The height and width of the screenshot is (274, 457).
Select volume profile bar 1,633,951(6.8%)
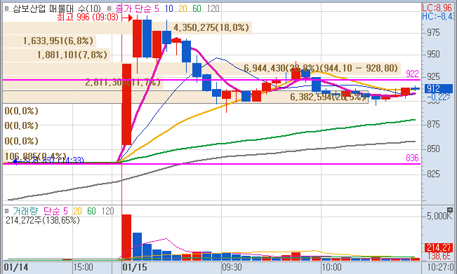point(50,41)
